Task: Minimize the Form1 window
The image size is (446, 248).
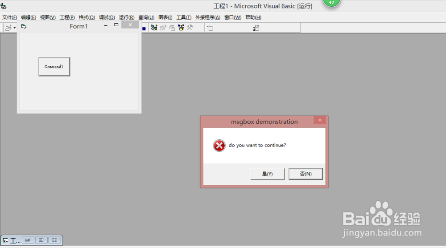Action: pos(106,25)
